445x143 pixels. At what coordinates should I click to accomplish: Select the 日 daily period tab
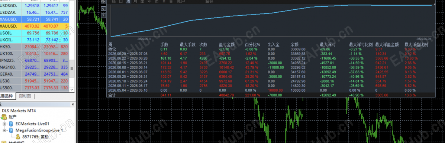click(121, 2)
